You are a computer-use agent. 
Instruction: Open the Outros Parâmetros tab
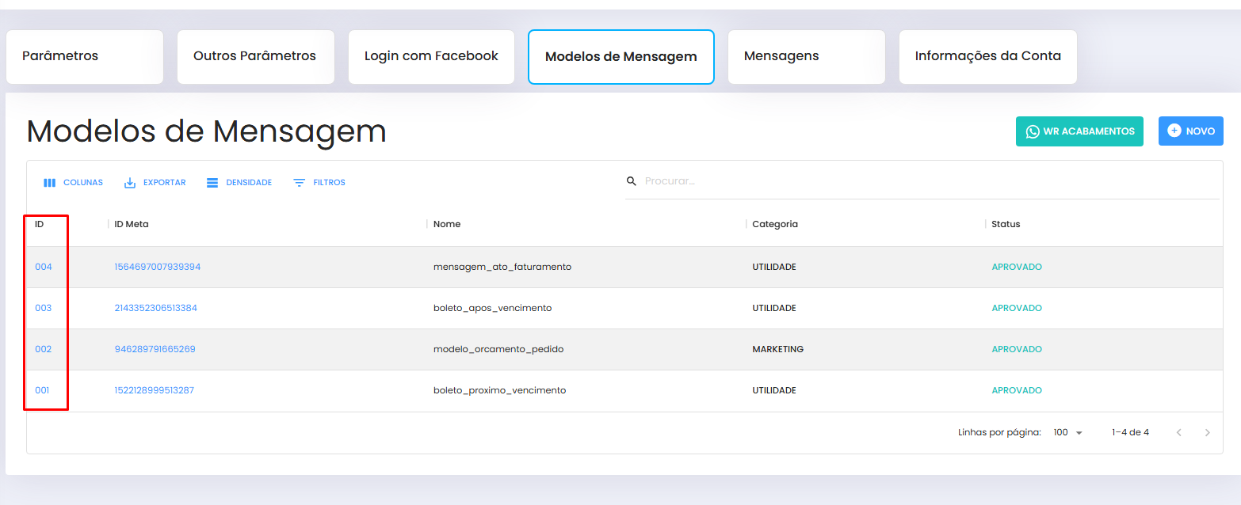click(255, 56)
